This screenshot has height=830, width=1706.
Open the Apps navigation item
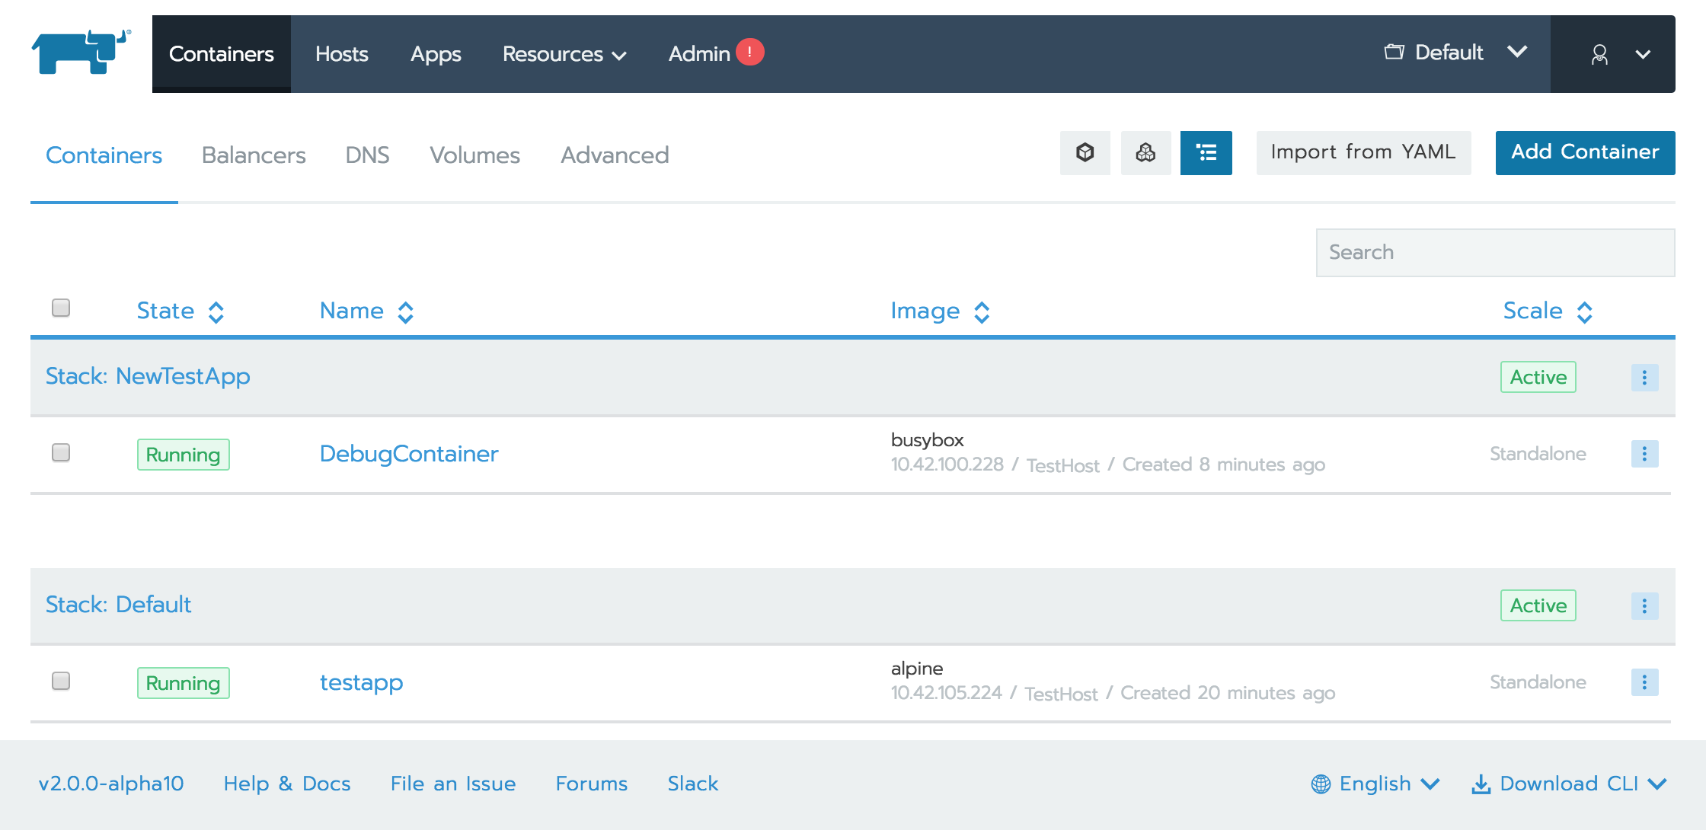436,54
